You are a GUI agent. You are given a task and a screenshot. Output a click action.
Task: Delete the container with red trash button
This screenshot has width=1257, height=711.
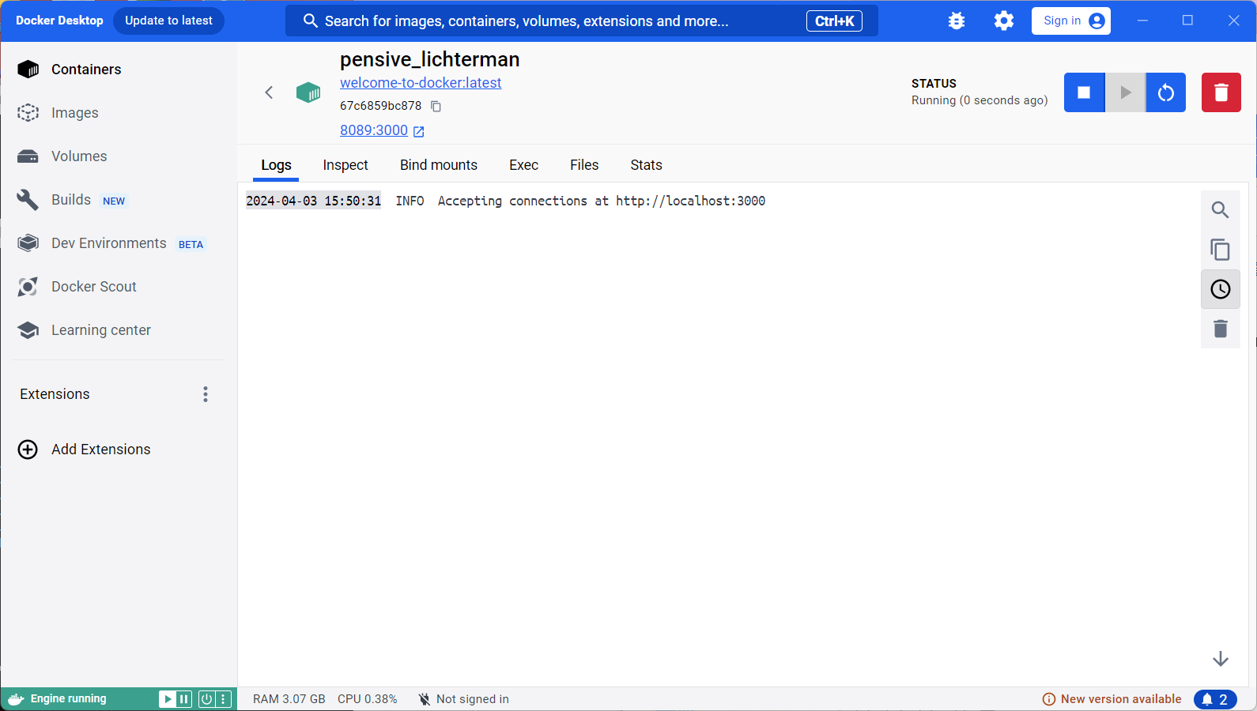(x=1221, y=92)
